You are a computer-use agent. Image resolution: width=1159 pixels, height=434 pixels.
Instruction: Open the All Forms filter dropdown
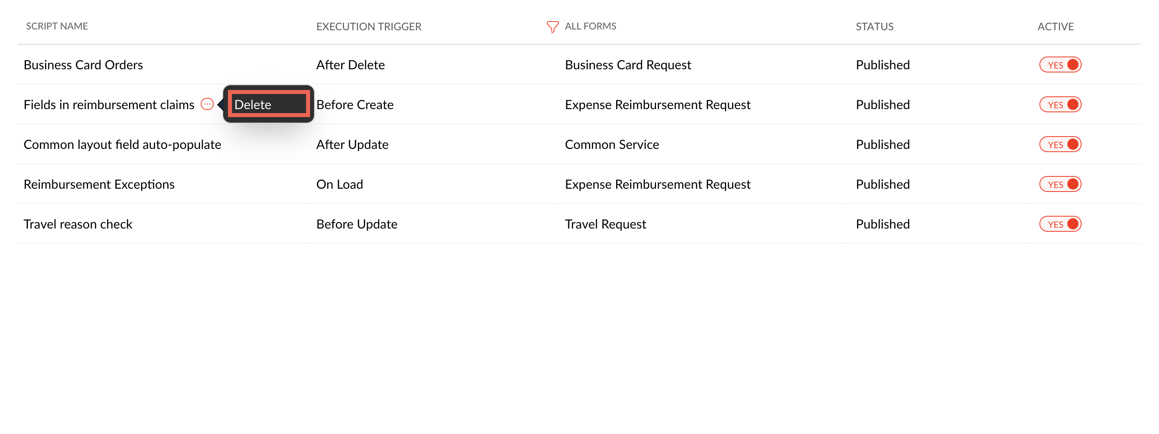coord(590,27)
